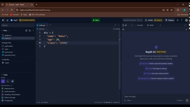The height and width of the screenshot is (107, 190).
Task: Open the help question mark icon
Action: tap(181, 20)
